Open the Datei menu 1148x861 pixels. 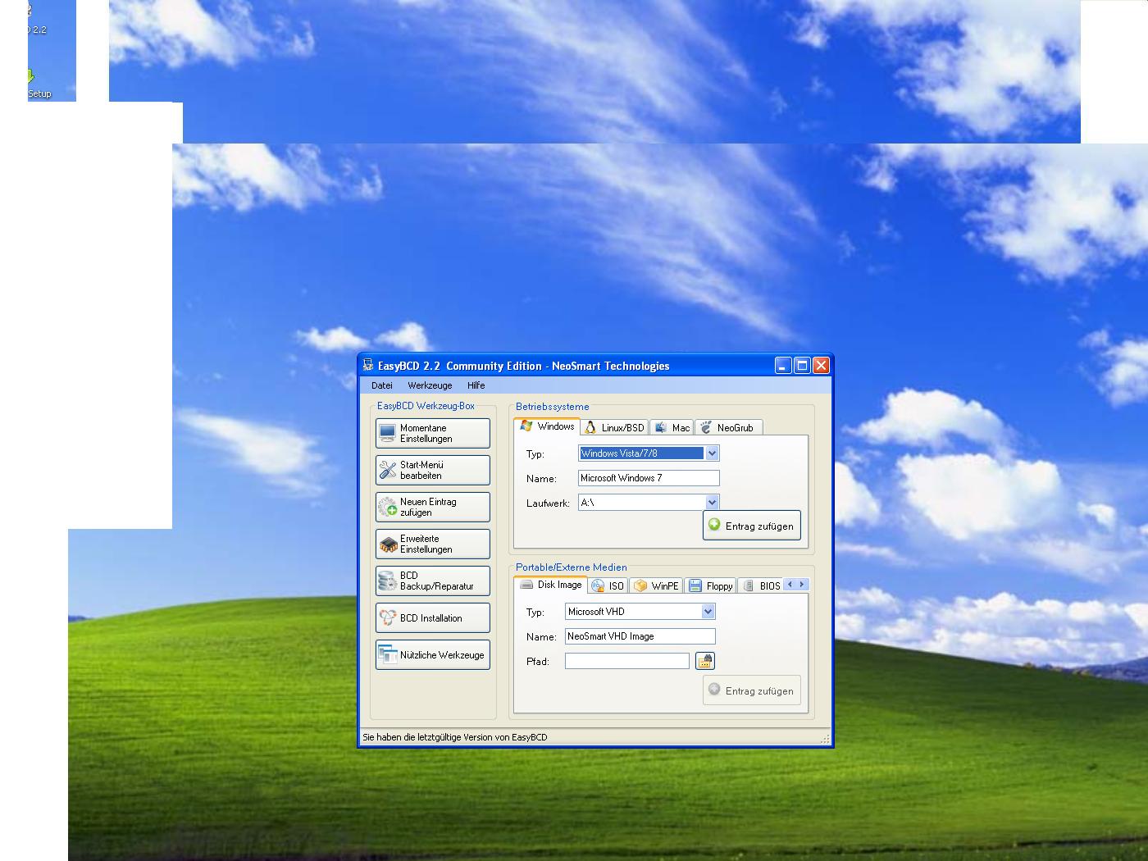[382, 385]
